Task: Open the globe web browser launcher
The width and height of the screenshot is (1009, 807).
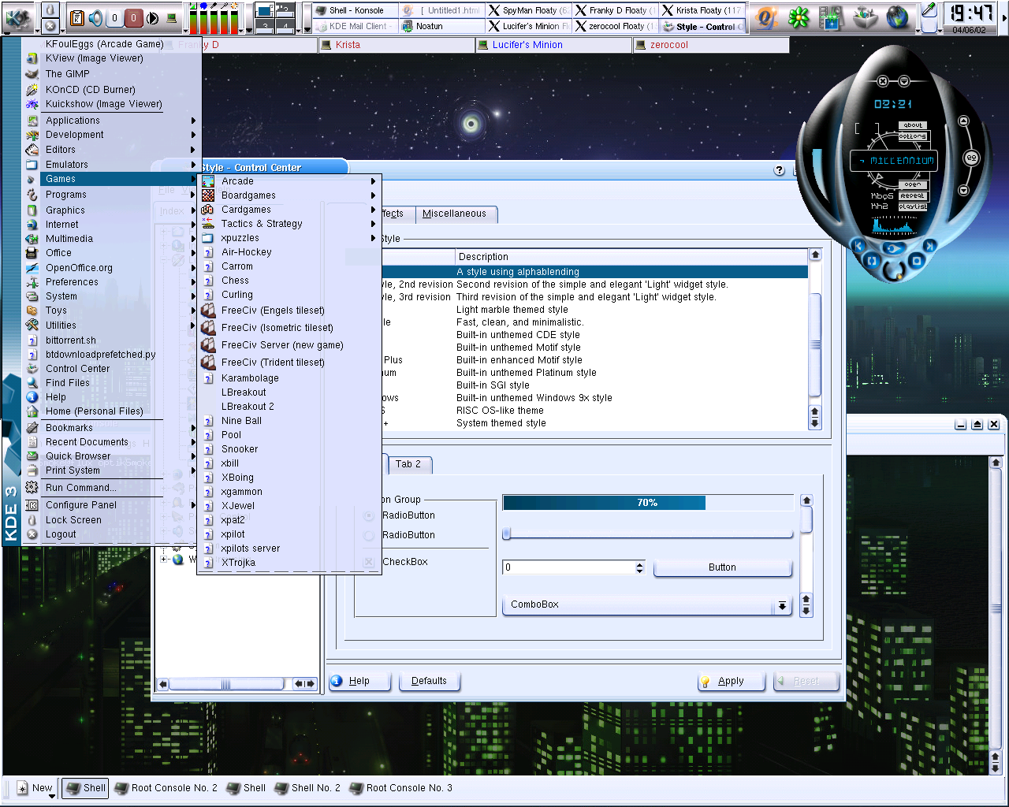Action: (x=897, y=17)
